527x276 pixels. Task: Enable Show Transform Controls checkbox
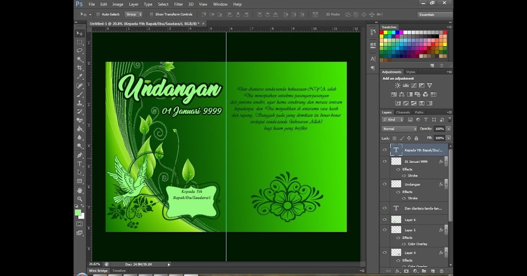click(152, 14)
